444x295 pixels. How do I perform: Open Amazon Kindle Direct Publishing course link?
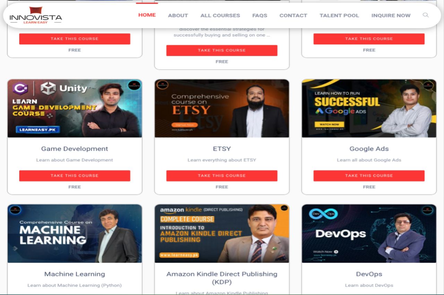222,278
